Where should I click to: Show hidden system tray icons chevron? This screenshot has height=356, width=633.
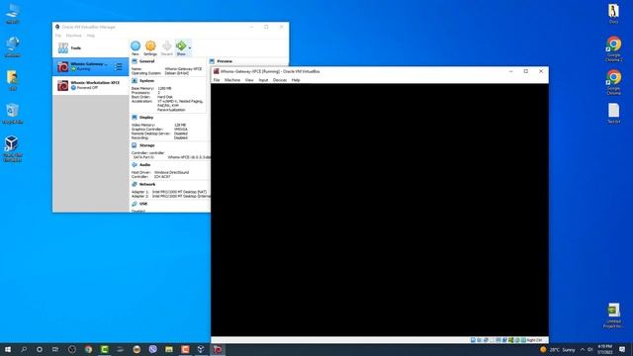583,349
